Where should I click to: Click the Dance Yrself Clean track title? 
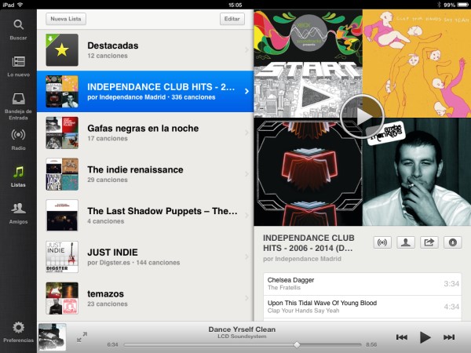tap(242, 329)
